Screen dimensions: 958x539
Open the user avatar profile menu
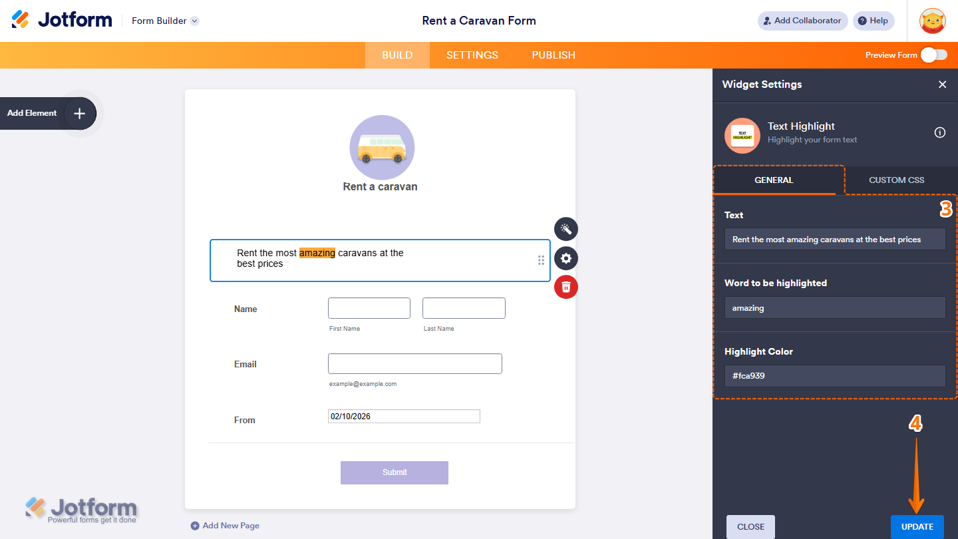click(932, 21)
